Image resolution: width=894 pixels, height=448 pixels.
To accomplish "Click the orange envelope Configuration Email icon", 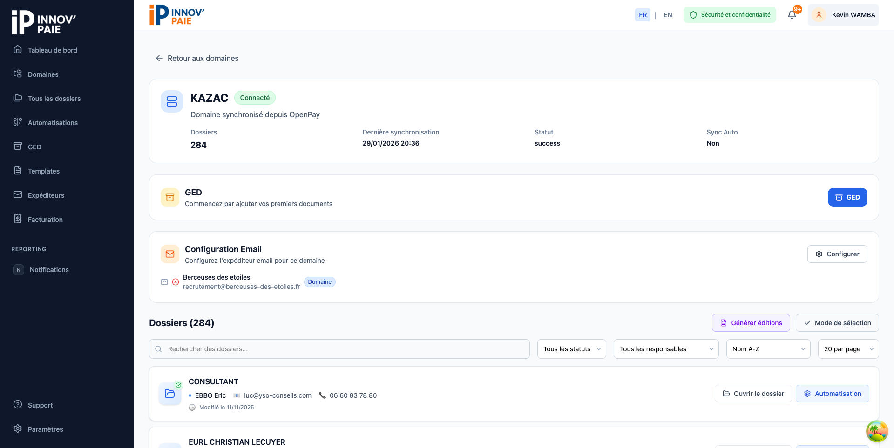I will [x=170, y=254].
